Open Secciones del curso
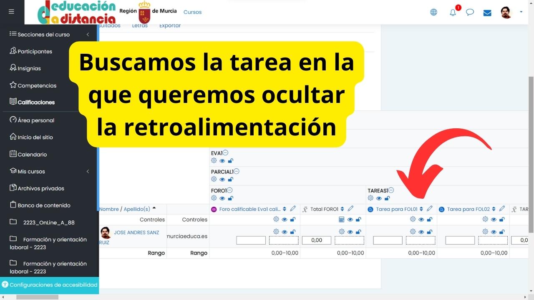This screenshot has width=534, height=300. point(43,35)
